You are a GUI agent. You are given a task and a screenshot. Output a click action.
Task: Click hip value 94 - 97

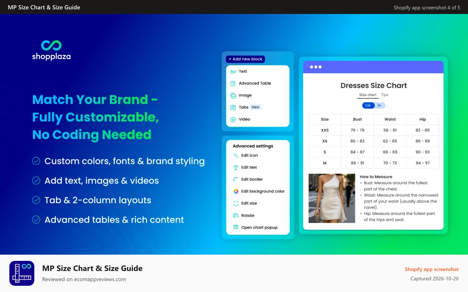tap(423, 163)
